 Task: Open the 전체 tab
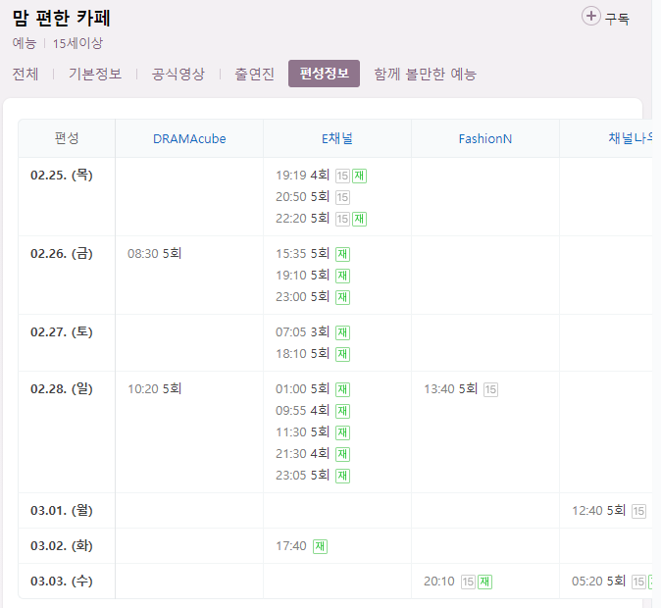(25, 74)
